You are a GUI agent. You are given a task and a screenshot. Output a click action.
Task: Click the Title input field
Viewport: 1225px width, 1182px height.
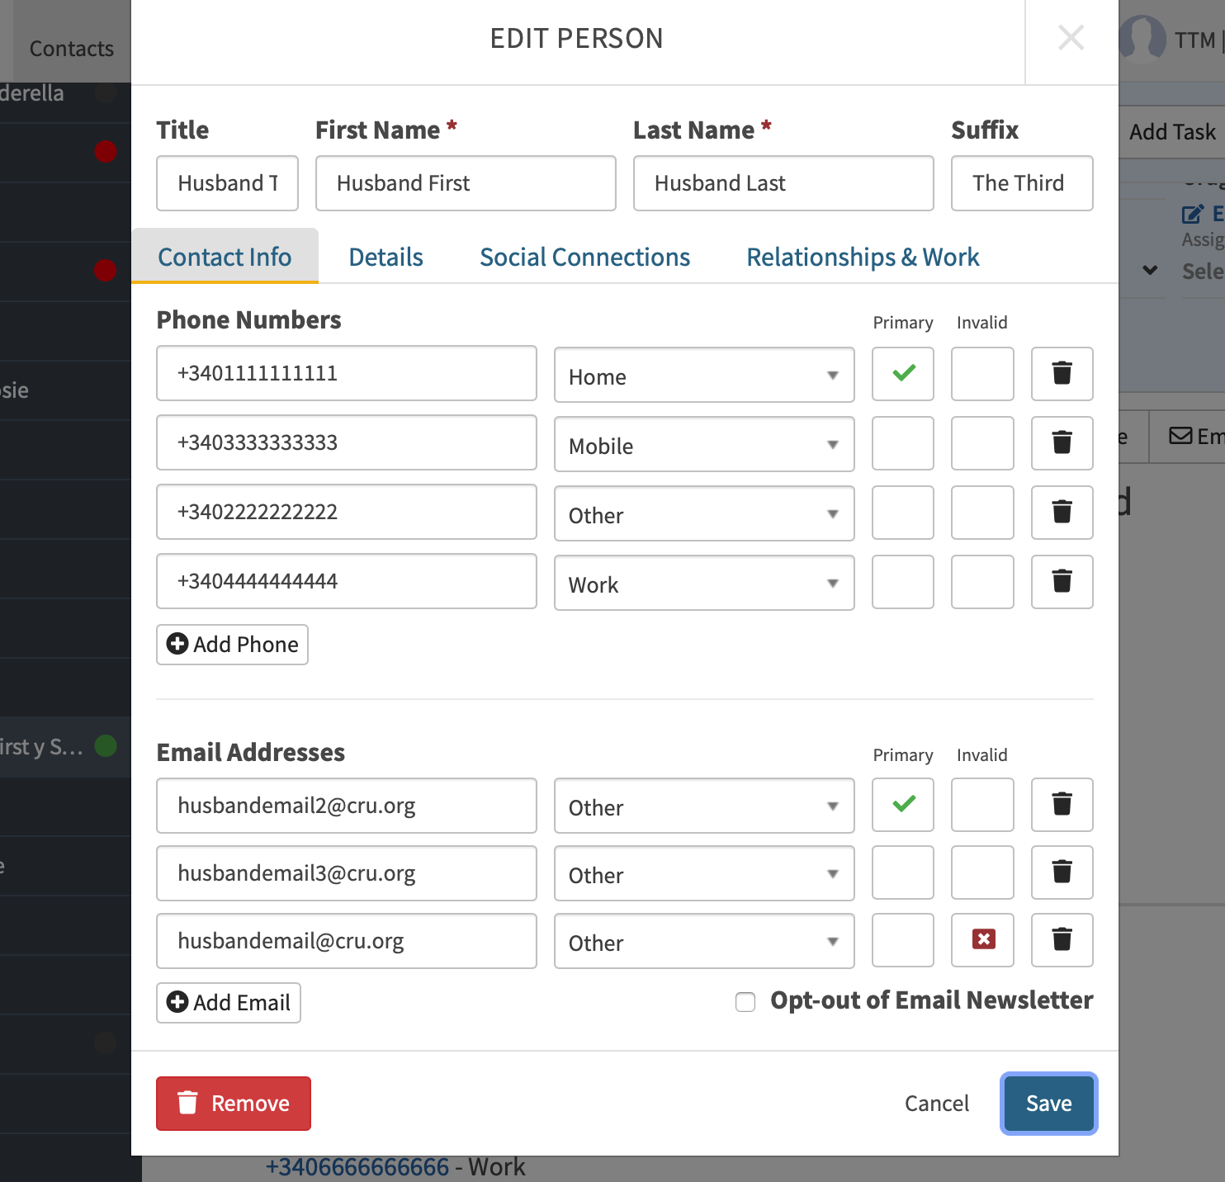coord(227,183)
